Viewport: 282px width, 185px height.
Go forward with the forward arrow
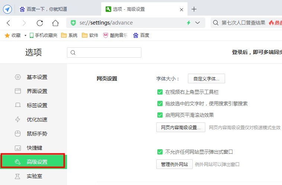(x=24, y=23)
